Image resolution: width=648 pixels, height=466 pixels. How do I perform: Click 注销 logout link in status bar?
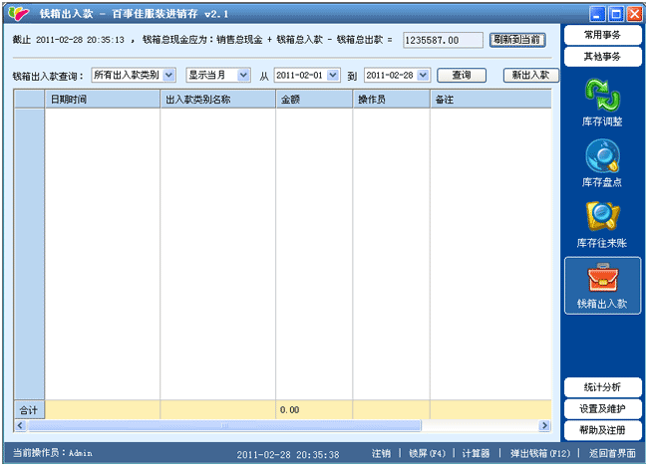pyautogui.click(x=381, y=453)
